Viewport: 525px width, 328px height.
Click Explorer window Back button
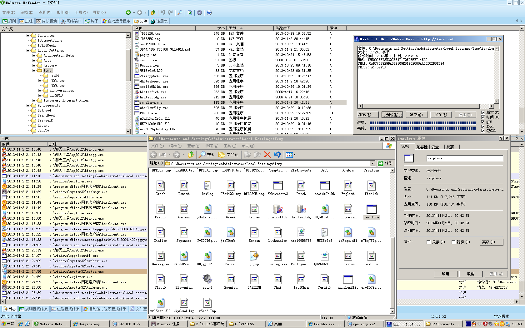point(158,155)
